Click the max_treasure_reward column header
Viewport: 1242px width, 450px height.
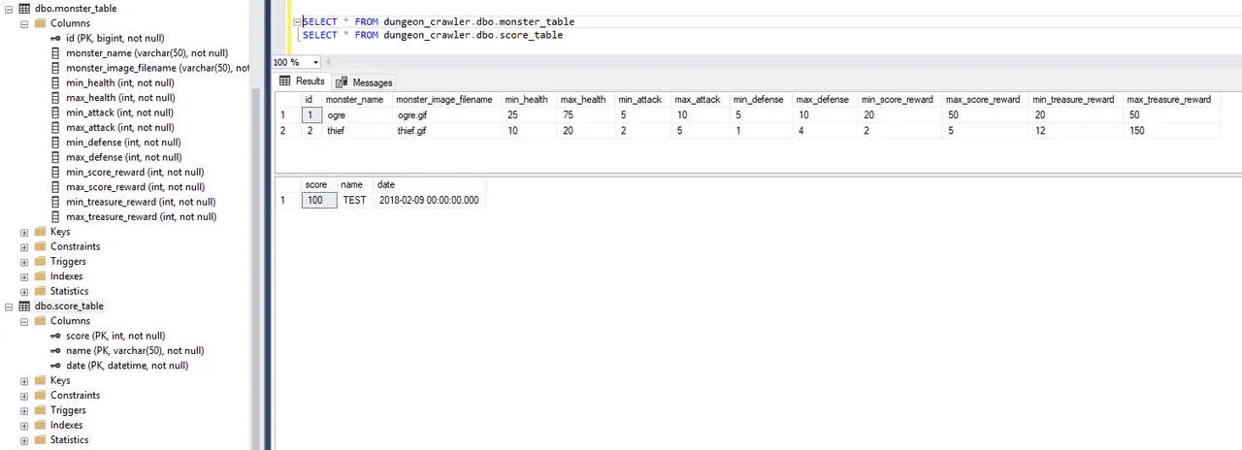point(1169,100)
